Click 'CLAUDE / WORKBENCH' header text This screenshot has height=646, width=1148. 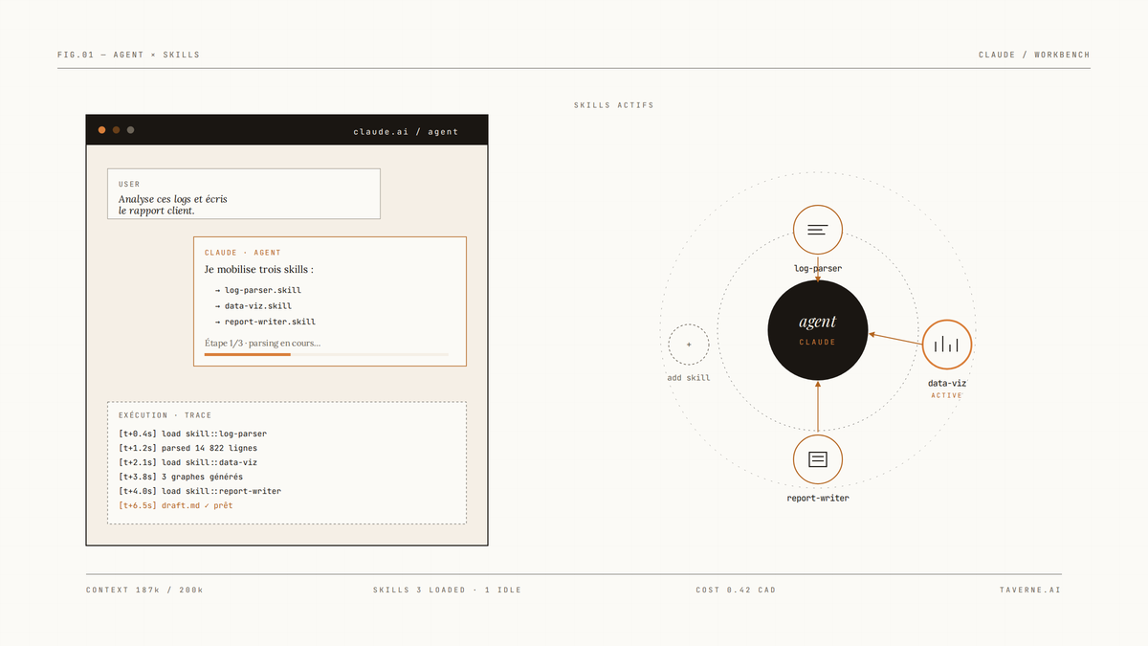1034,56
